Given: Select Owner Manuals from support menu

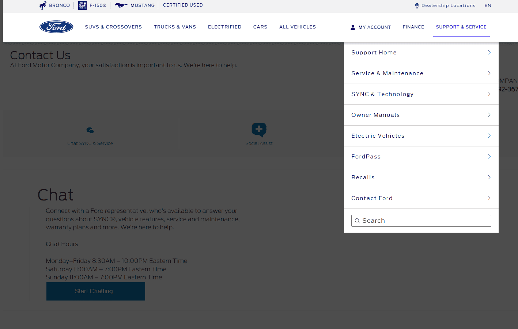Looking at the screenshot, I should [x=421, y=115].
